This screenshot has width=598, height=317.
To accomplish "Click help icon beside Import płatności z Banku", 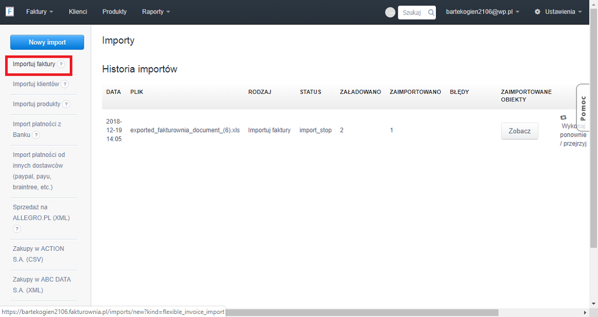I will [x=36, y=135].
